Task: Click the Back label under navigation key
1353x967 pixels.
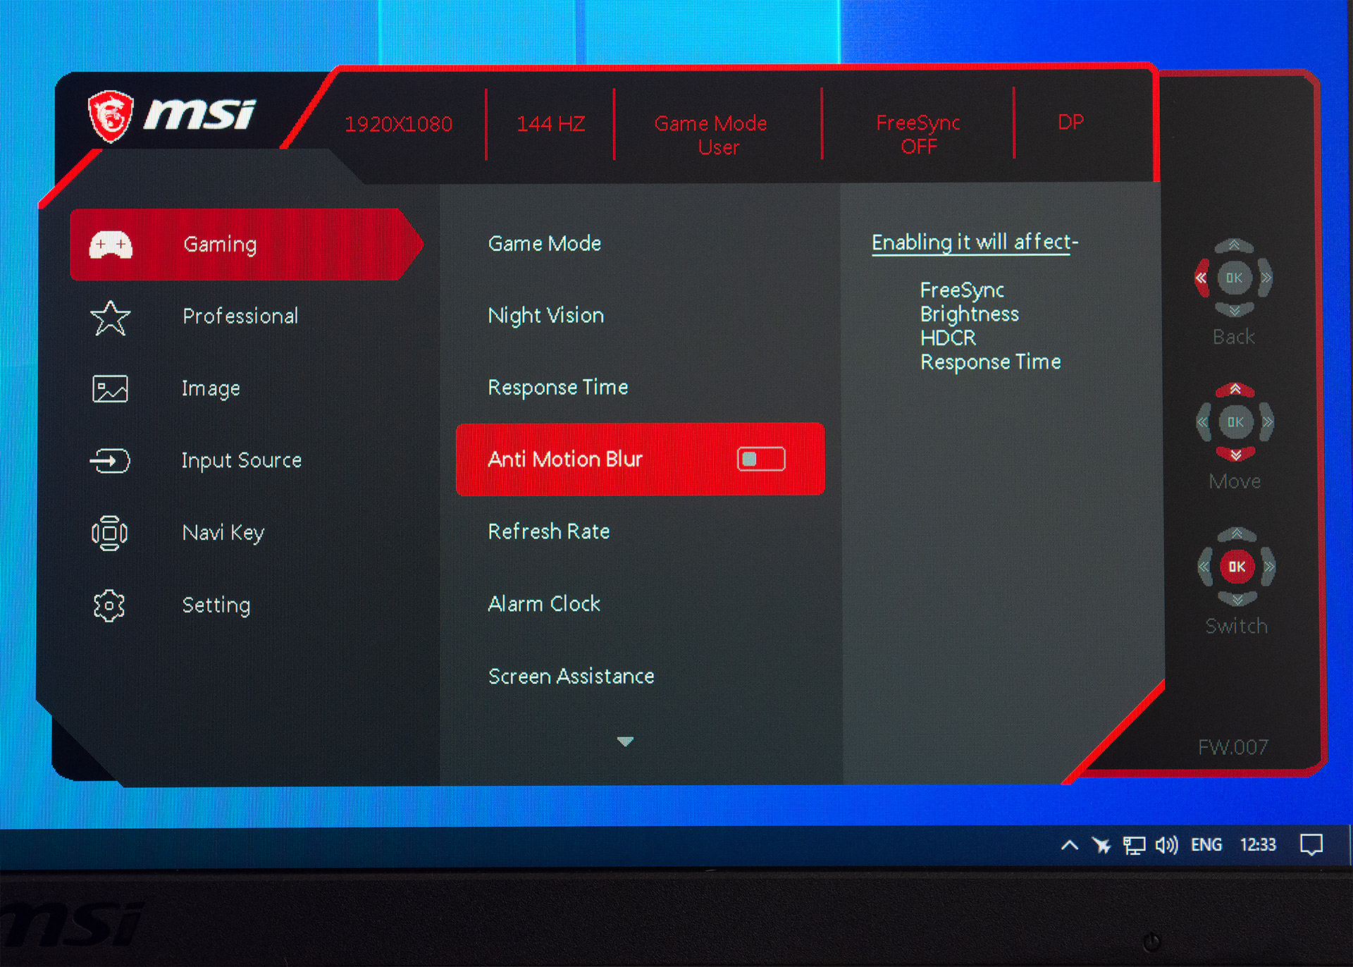Action: pyautogui.click(x=1233, y=337)
